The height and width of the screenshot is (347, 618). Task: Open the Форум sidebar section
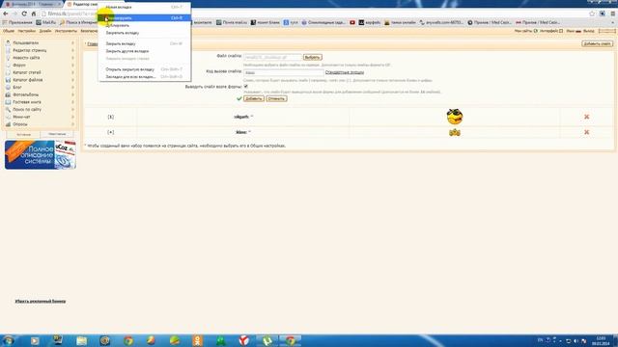point(19,65)
